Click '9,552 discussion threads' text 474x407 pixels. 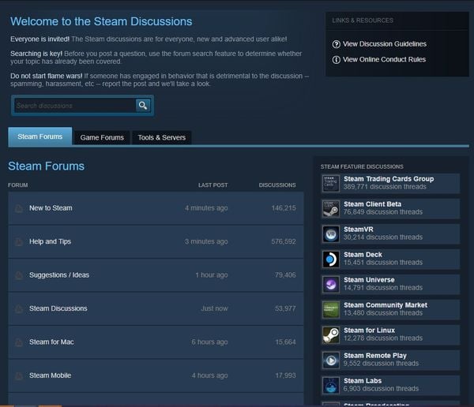coord(382,364)
